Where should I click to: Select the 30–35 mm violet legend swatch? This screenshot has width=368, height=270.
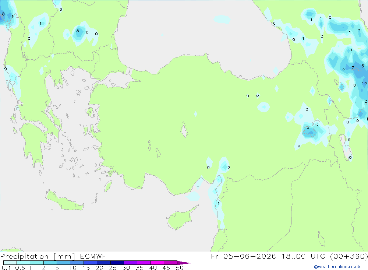pyautogui.click(x=130, y=263)
